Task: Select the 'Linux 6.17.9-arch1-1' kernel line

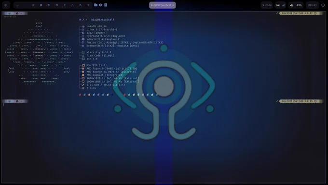Action: coord(102,29)
